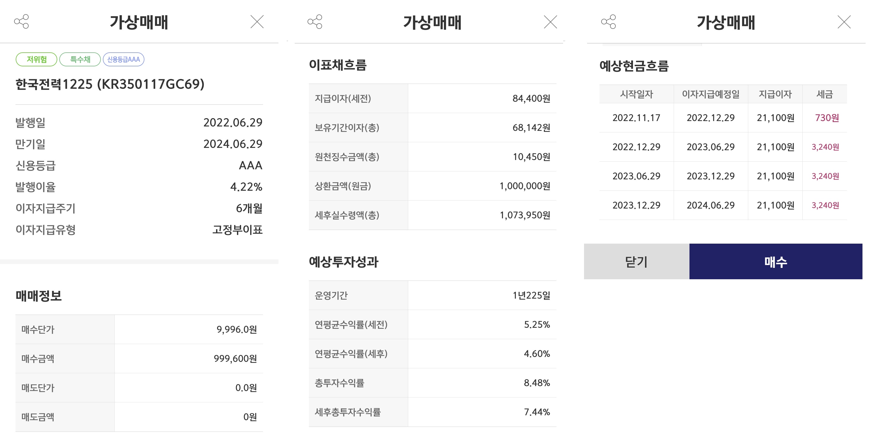Viewport: 888px width, 447px height.
Task: Click the 시작일자 column header
Action: tap(636, 94)
